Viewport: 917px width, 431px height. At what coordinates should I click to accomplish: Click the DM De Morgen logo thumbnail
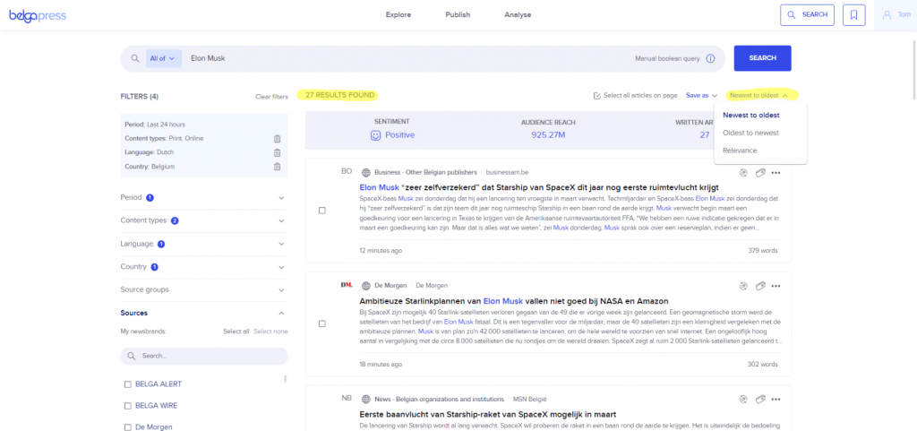tap(347, 285)
